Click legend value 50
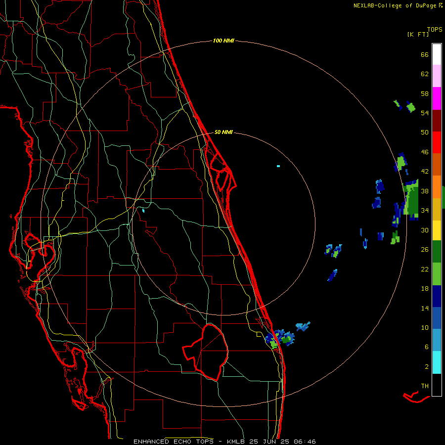 (x=425, y=133)
